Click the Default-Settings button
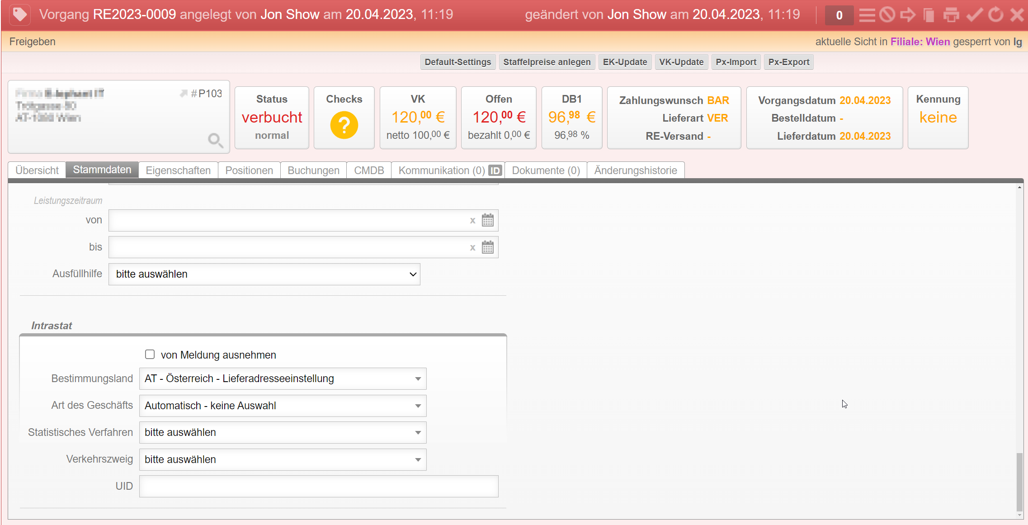This screenshot has height=525, width=1028. pyautogui.click(x=458, y=62)
